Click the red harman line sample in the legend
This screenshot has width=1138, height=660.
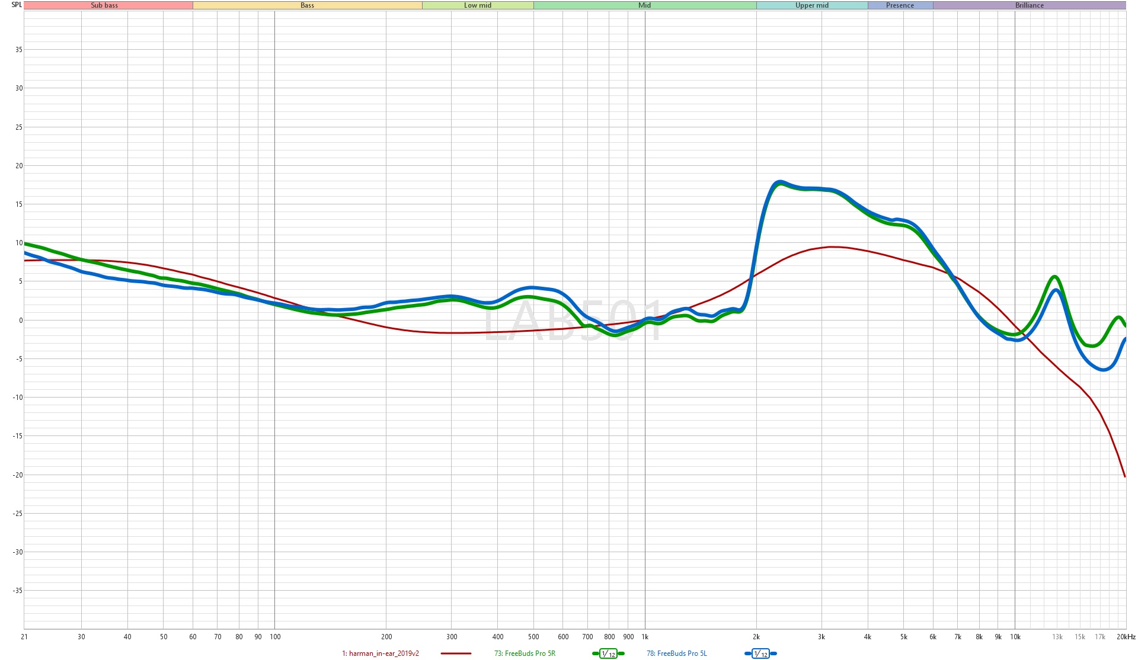pos(456,653)
